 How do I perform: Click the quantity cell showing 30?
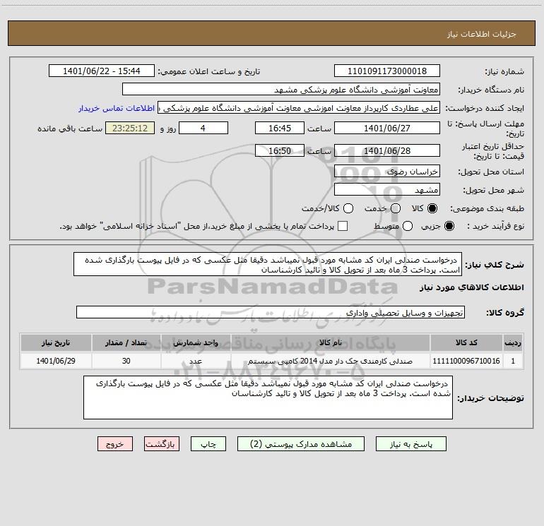[126, 361]
